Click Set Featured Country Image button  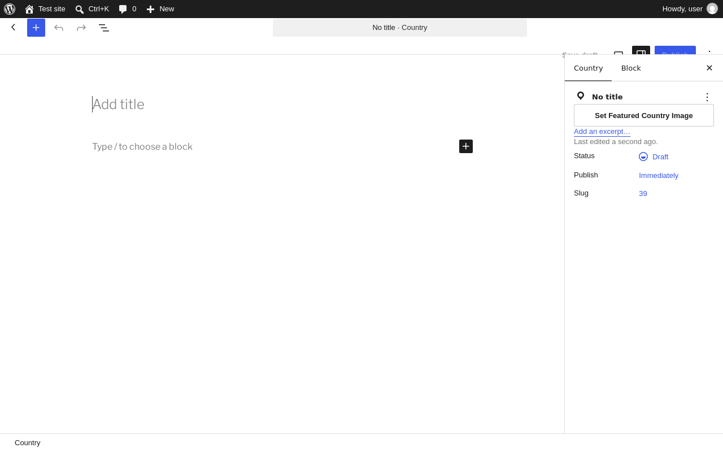[x=644, y=115]
